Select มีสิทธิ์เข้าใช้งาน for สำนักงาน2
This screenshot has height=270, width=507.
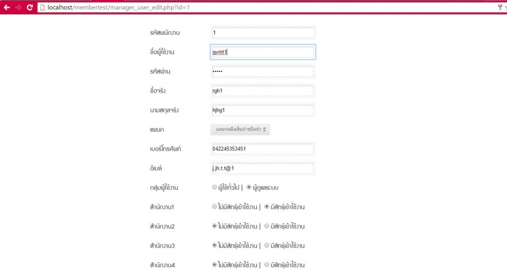click(267, 226)
